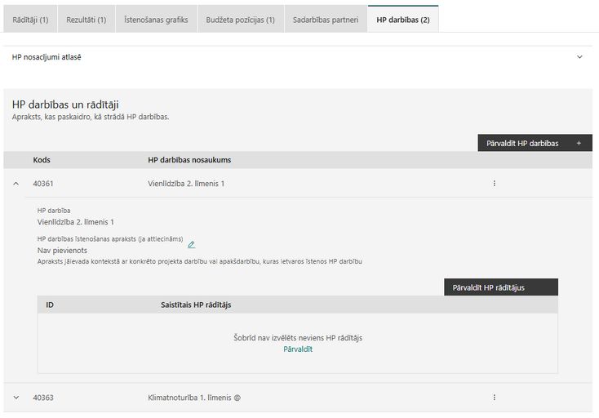Collapse the 40361 row chevron

[16, 184]
